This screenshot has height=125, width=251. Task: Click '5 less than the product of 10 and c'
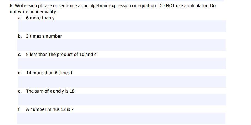click(61, 55)
